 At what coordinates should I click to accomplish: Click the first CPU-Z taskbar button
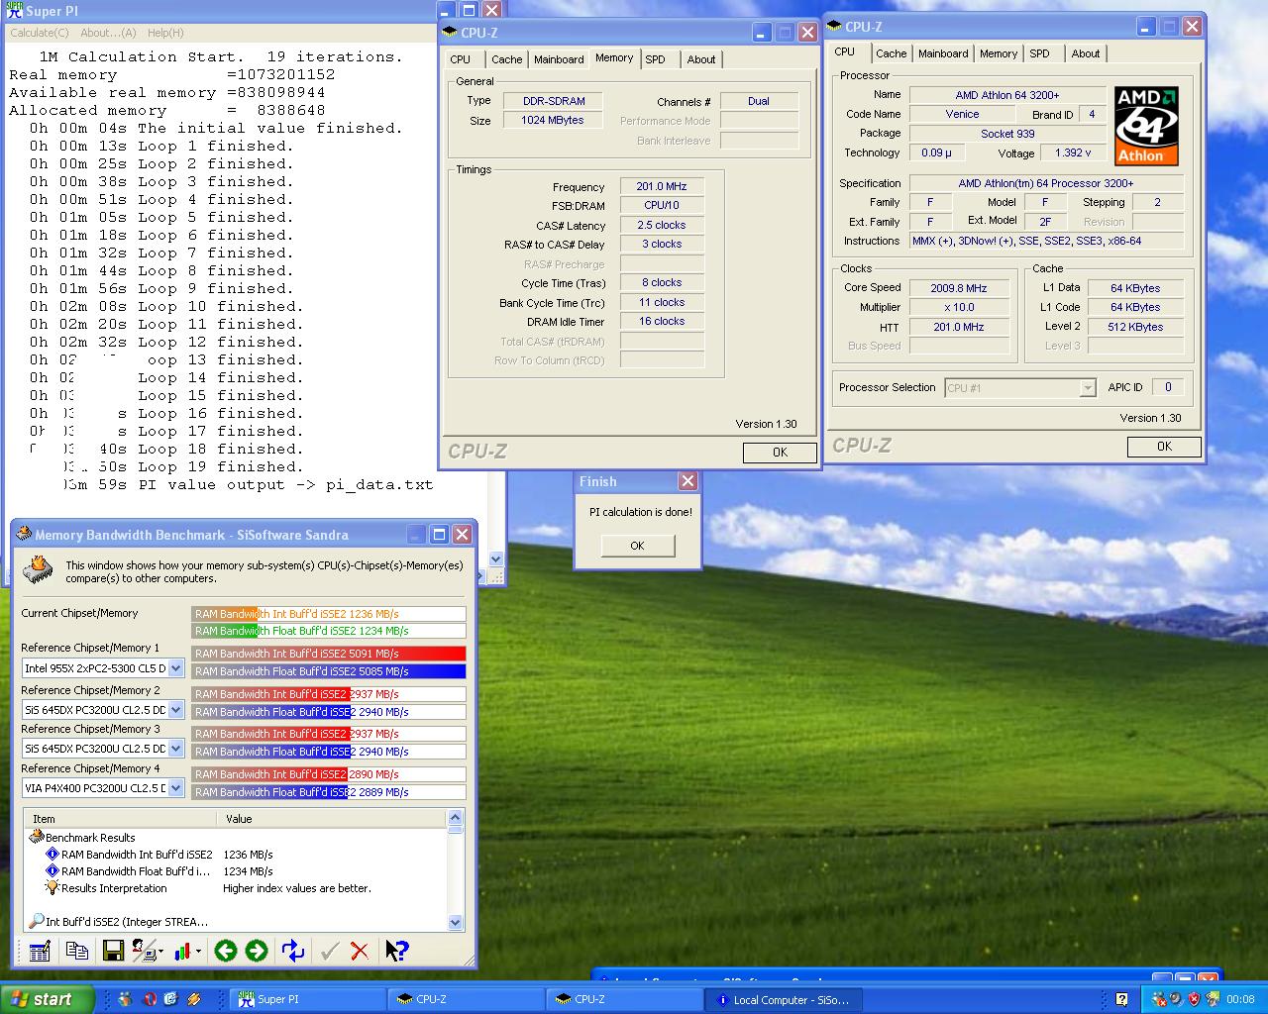(x=466, y=999)
